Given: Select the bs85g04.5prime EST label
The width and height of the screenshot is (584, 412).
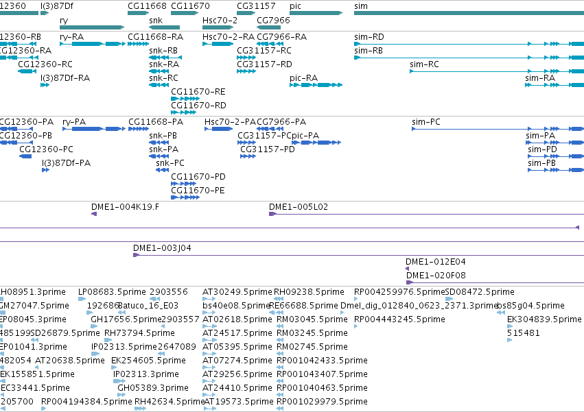Looking at the screenshot, I should (531, 306).
